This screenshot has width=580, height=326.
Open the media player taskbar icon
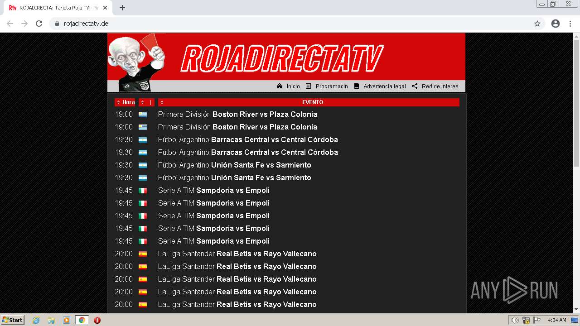pyautogui.click(x=67, y=320)
